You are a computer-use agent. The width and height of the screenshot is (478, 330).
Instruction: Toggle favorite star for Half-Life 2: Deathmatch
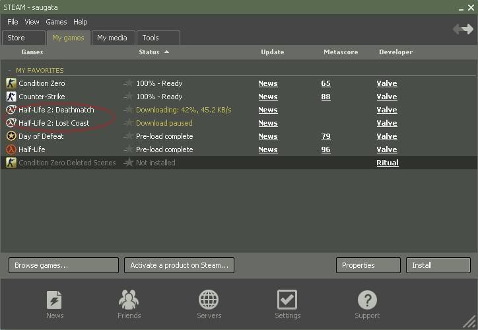(129, 109)
